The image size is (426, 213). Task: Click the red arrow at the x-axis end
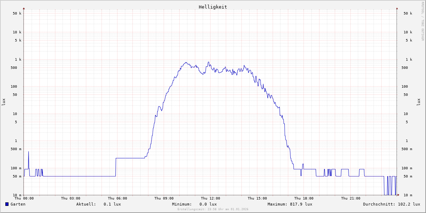coord(398,195)
